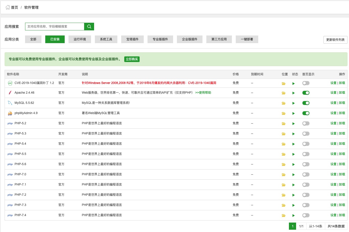Enable homepage display toggle for PHP-5.2
Image resolution: width=349 pixels, height=232 pixels.
pyautogui.click(x=306, y=124)
